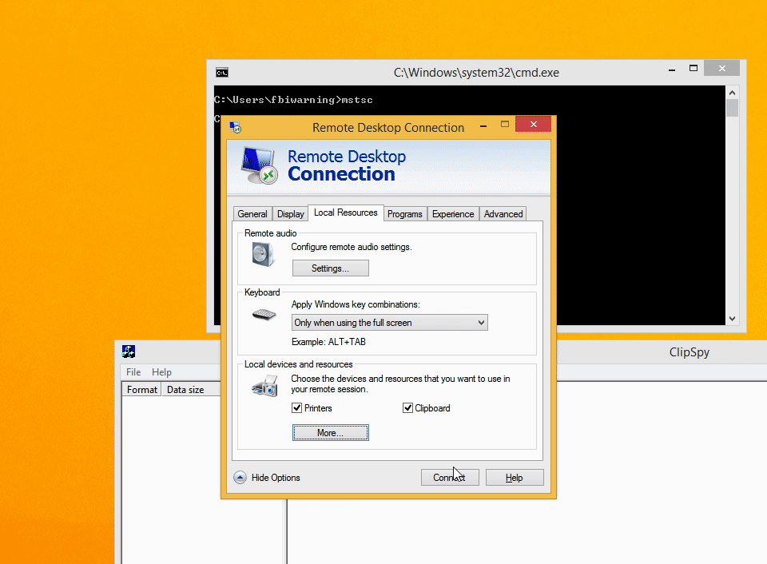Open the Help menu in ClipSpy
This screenshot has width=767, height=564.
pyautogui.click(x=161, y=371)
